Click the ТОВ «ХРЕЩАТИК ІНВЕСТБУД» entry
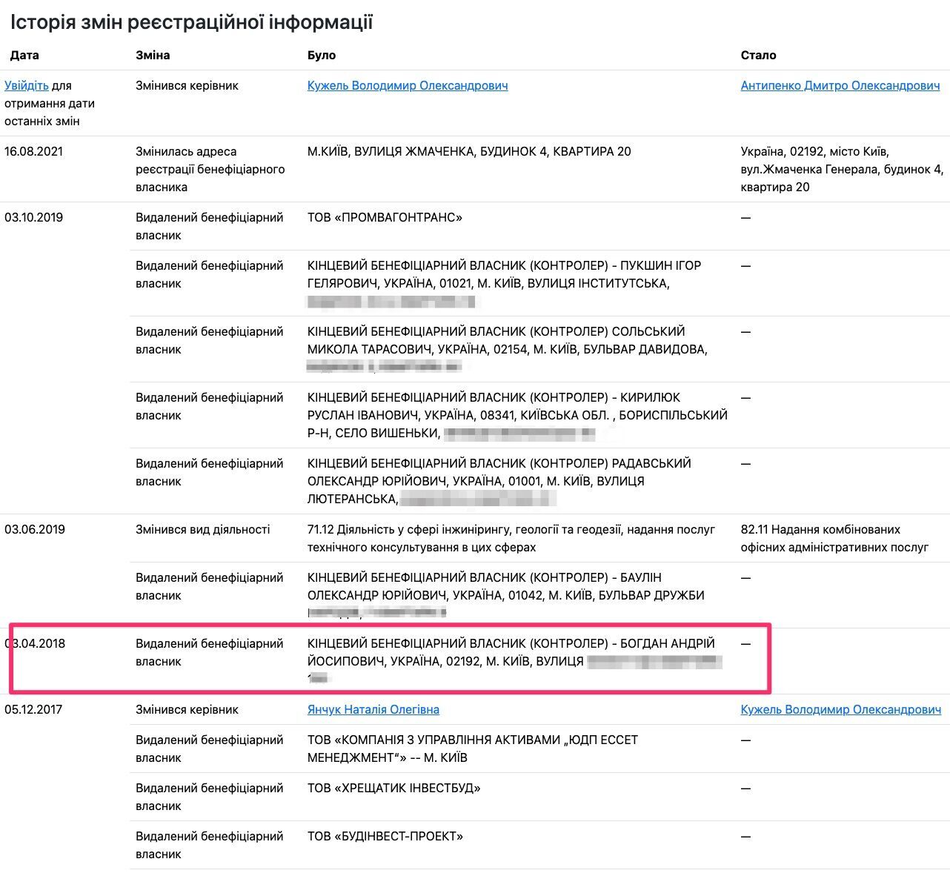This screenshot has width=950, height=876. click(393, 789)
